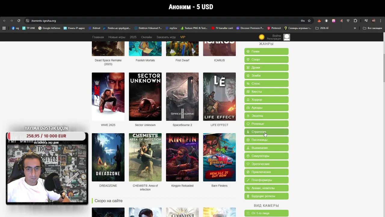Open 'Новые игры' in site menu

(x=117, y=37)
